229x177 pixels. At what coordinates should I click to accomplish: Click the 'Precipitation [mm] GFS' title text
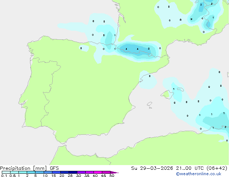click(x=29, y=168)
